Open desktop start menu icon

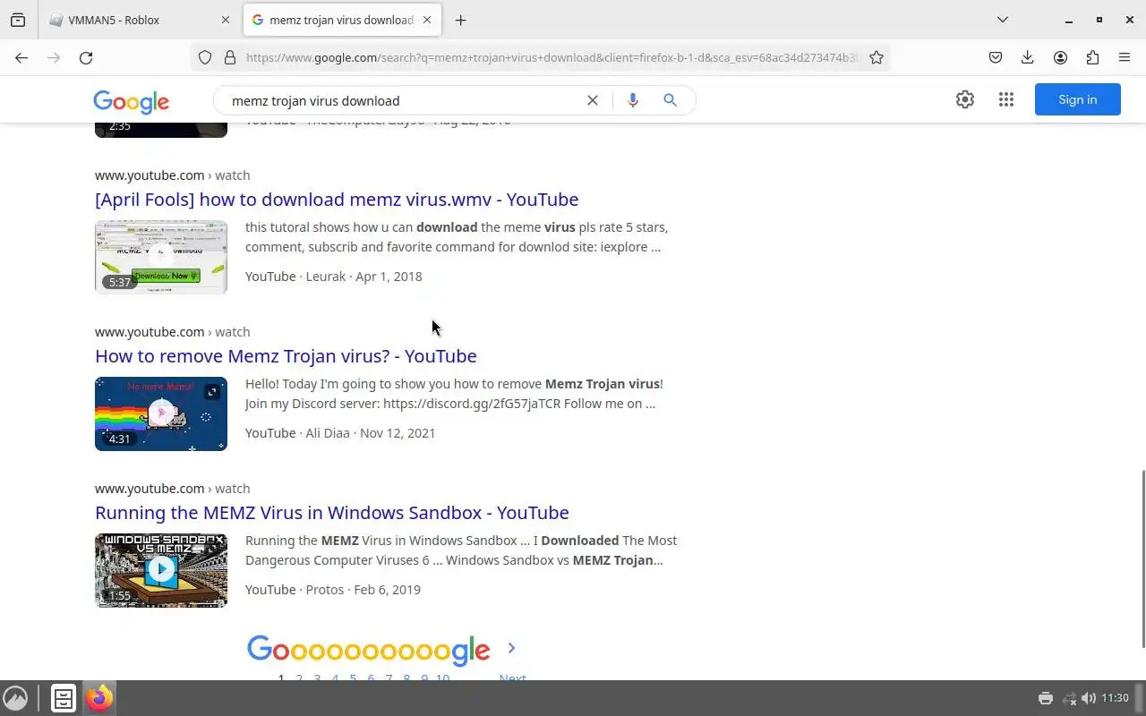[15, 698]
